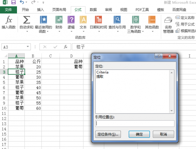This screenshot has height=149, width=196.
Task: Switch to PDF工具 tab
Action: click(142, 10)
